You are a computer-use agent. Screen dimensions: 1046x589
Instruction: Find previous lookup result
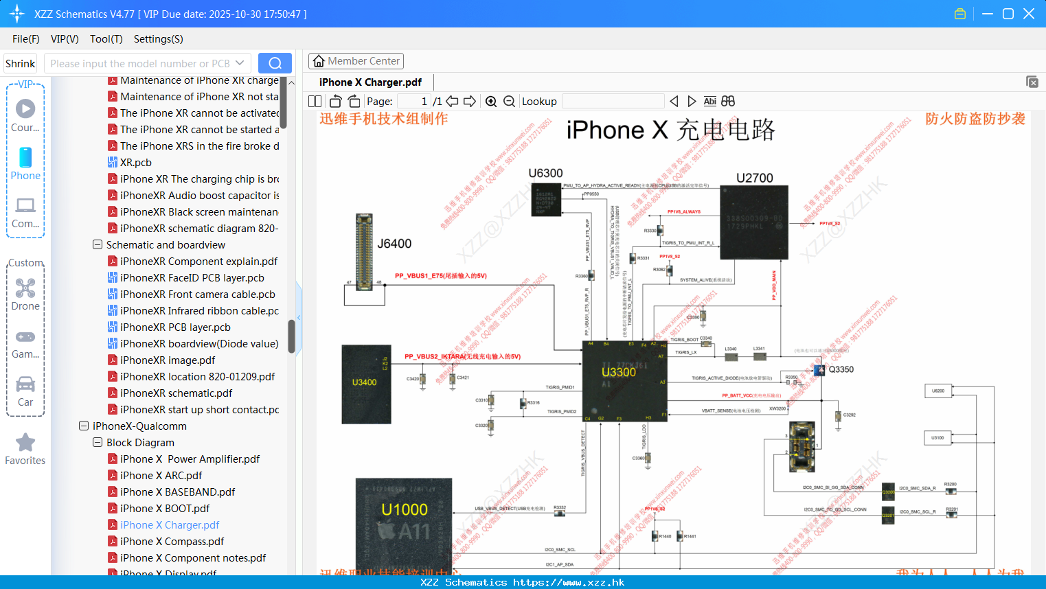[674, 101]
